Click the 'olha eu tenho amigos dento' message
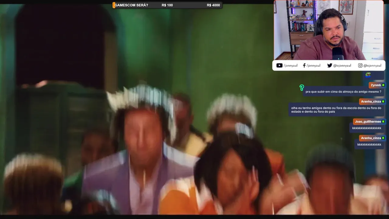This screenshot has height=219, width=389. 336,110
